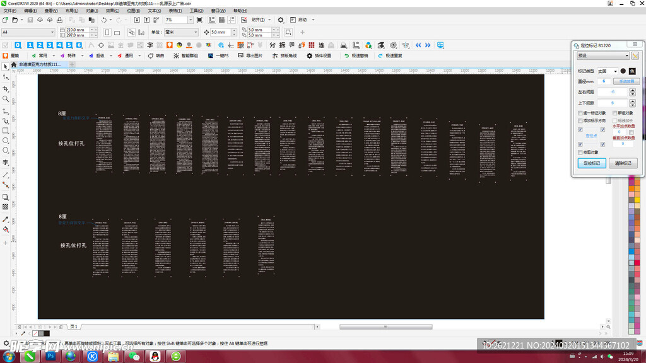The height and width of the screenshot is (363, 646).
Task: Select the Pick tool in toolbox
Action: click(x=6, y=66)
